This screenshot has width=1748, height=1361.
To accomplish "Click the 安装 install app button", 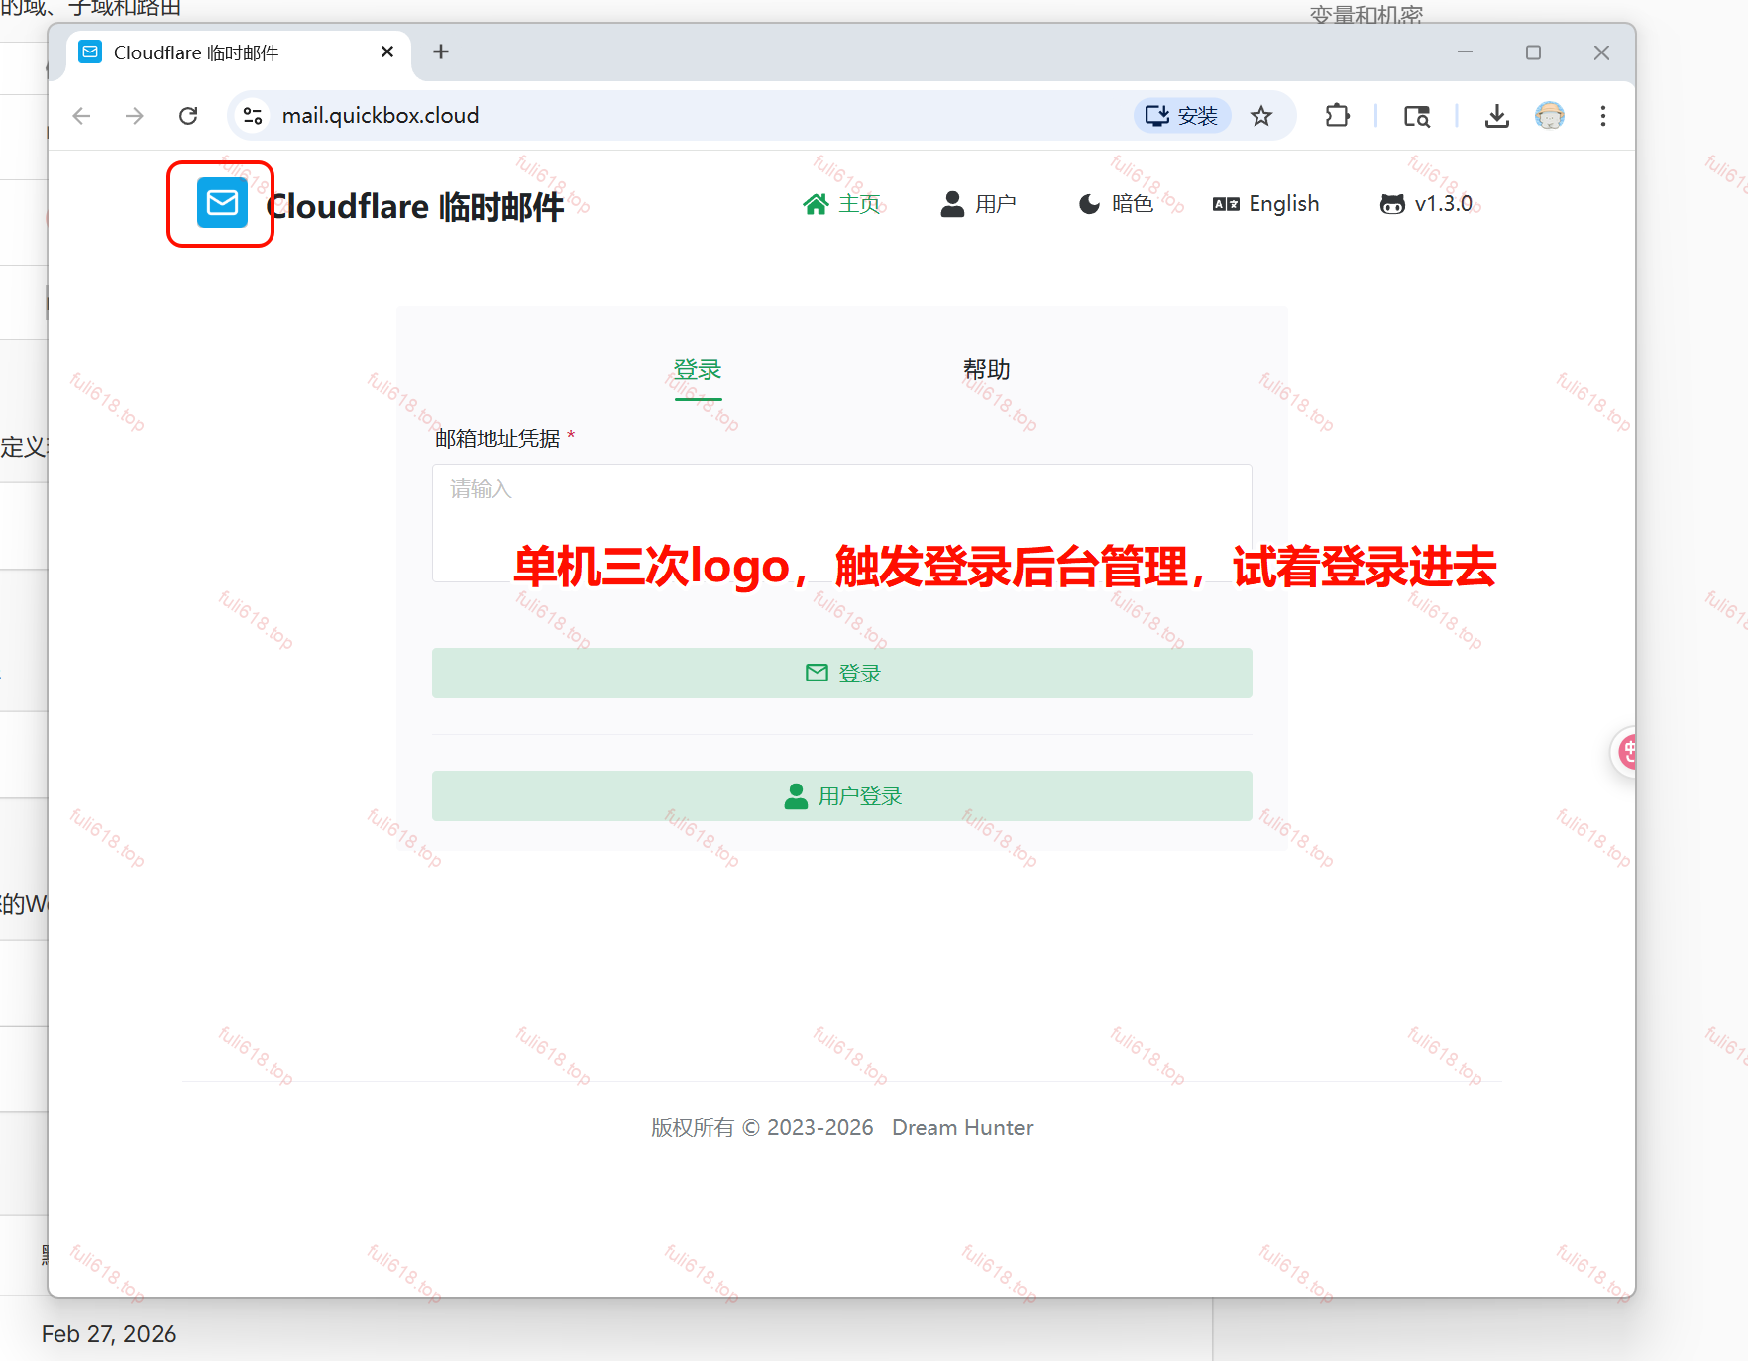I will click(1182, 116).
